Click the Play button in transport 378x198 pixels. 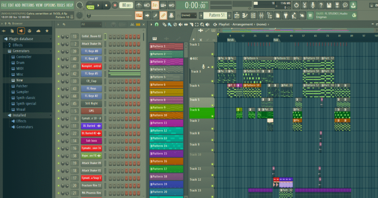98,5
